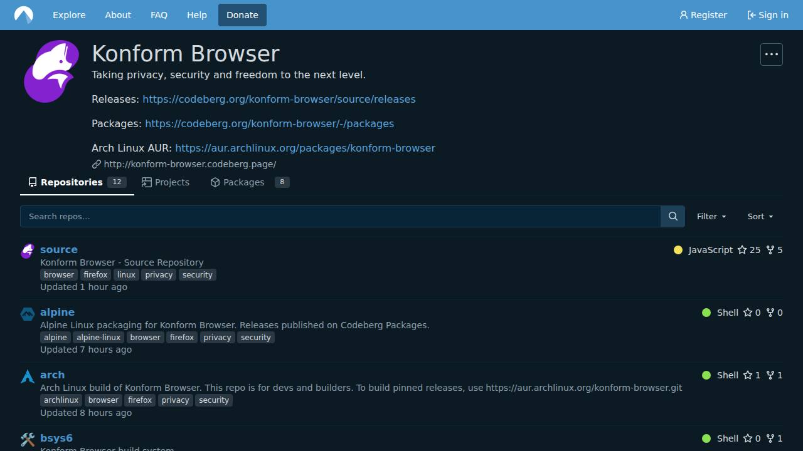Open the Codeberg packages URL link

pos(270,123)
